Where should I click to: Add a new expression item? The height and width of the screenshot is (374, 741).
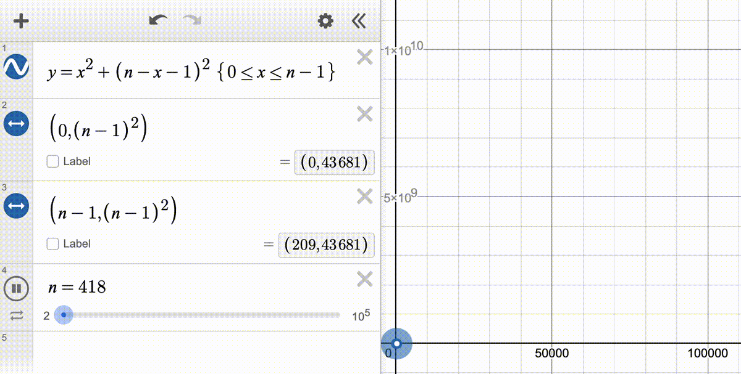point(22,22)
